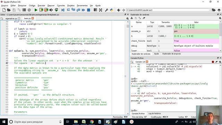Go forward with right arrow
Viewport: 222px width, 125px height.
pos(123,10)
